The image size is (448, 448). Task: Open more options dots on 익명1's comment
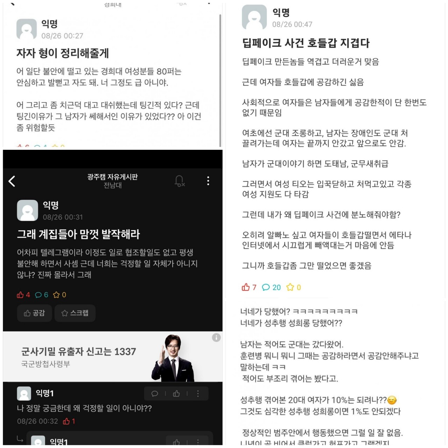tap(198, 394)
